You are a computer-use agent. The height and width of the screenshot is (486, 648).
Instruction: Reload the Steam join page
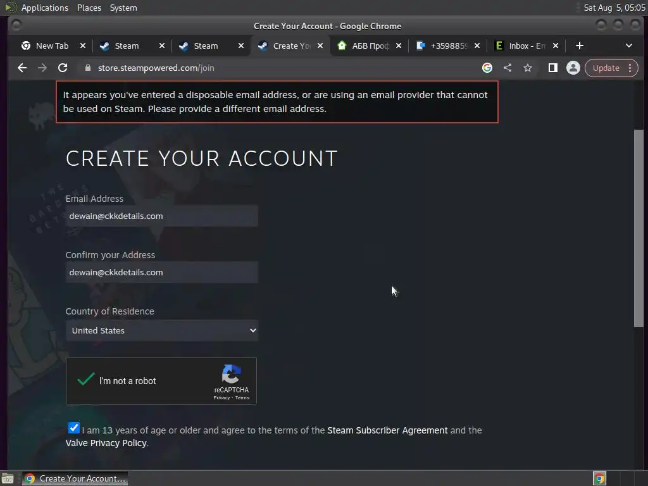(63, 68)
